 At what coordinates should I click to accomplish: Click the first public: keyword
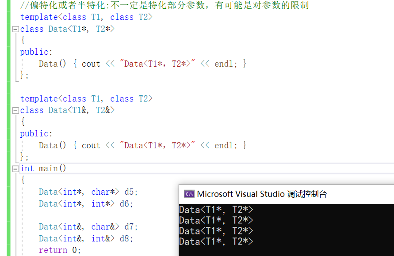pos(36,52)
